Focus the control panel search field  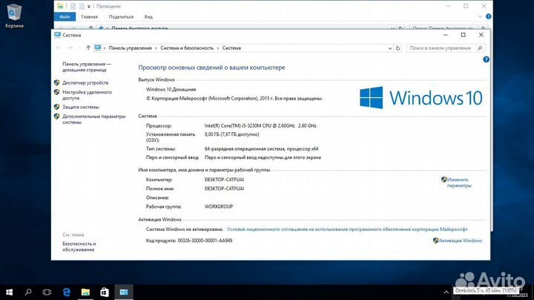coord(446,48)
